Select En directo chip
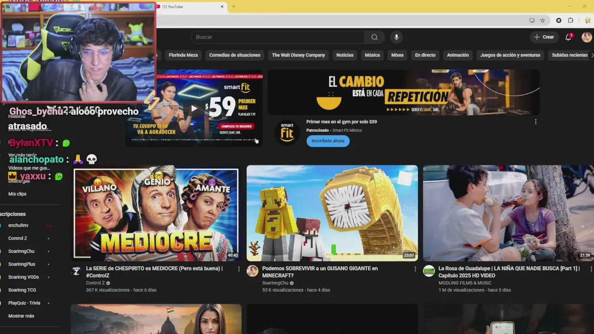Image resolution: width=594 pixels, height=334 pixels. coord(425,55)
